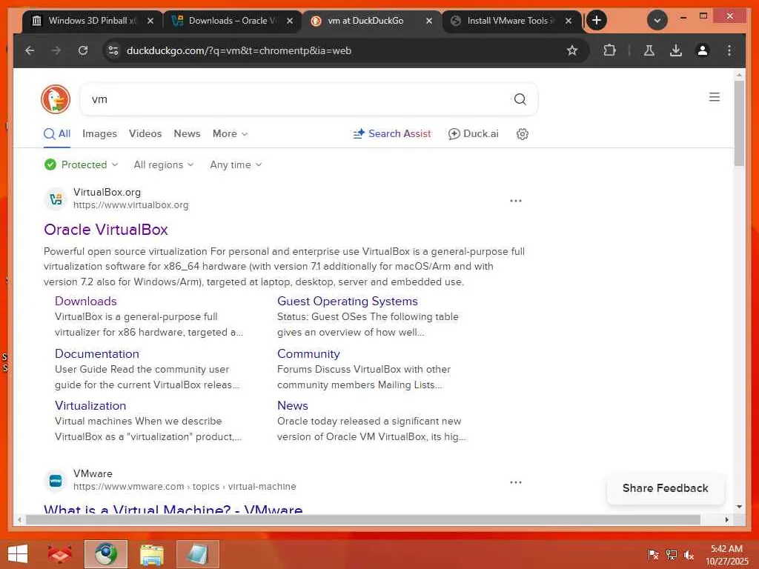Viewport: 759px width, 569px height.
Task: Open the Guest Operating Systems sitelink
Action: click(347, 301)
